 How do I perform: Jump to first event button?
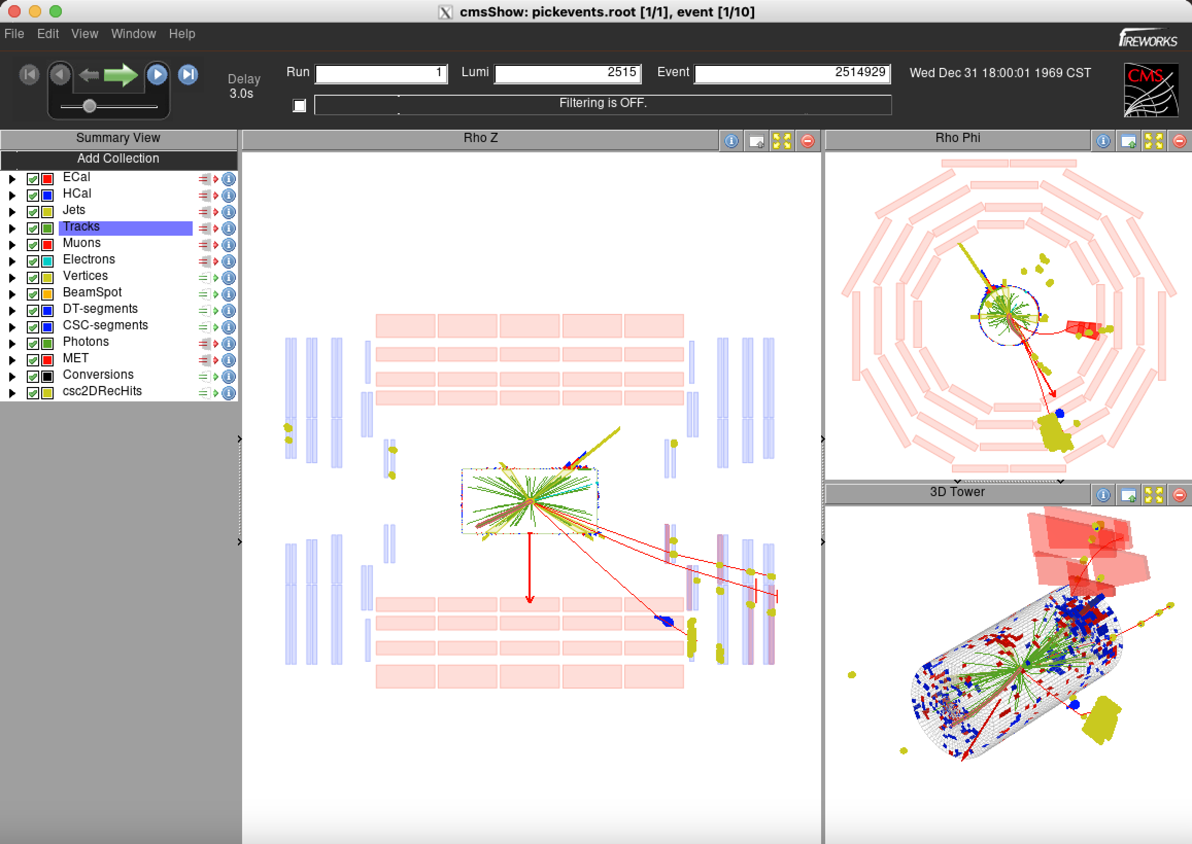click(29, 75)
